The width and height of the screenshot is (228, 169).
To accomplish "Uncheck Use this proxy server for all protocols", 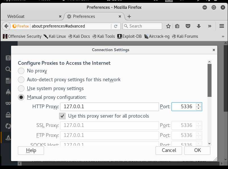I will click(x=62, y=116).
